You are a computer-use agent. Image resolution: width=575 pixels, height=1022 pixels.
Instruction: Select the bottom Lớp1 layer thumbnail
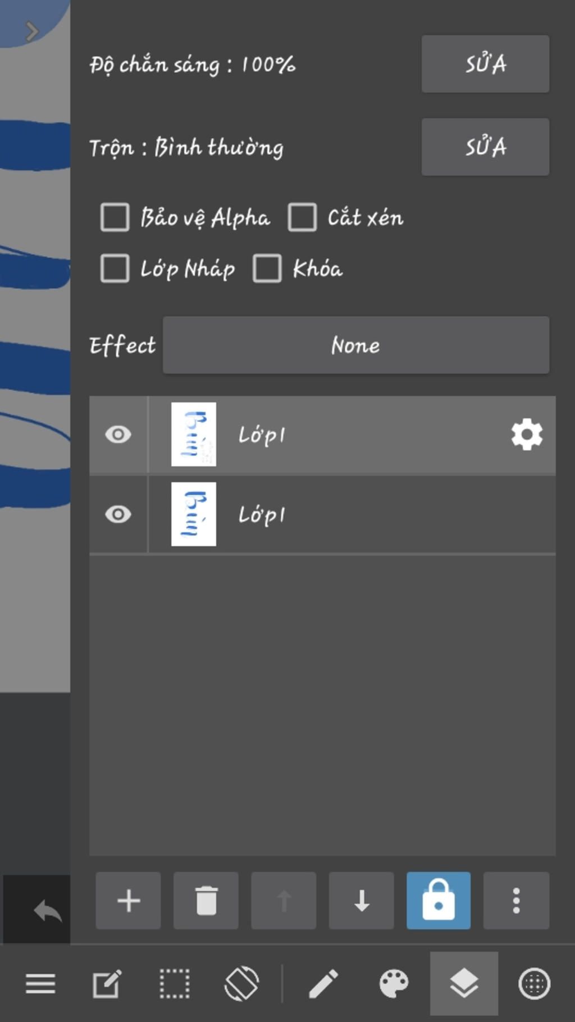(x=194, y=514)
